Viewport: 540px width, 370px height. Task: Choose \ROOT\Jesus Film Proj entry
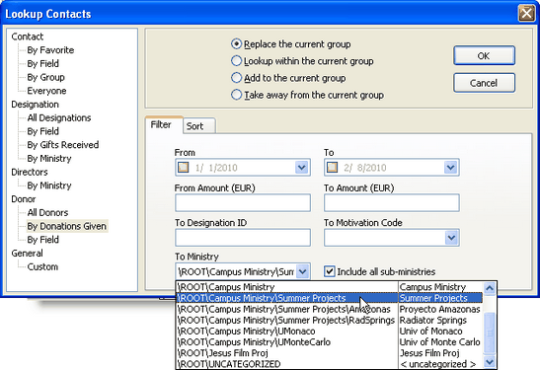pyautogui.click(x=286, y=353)
